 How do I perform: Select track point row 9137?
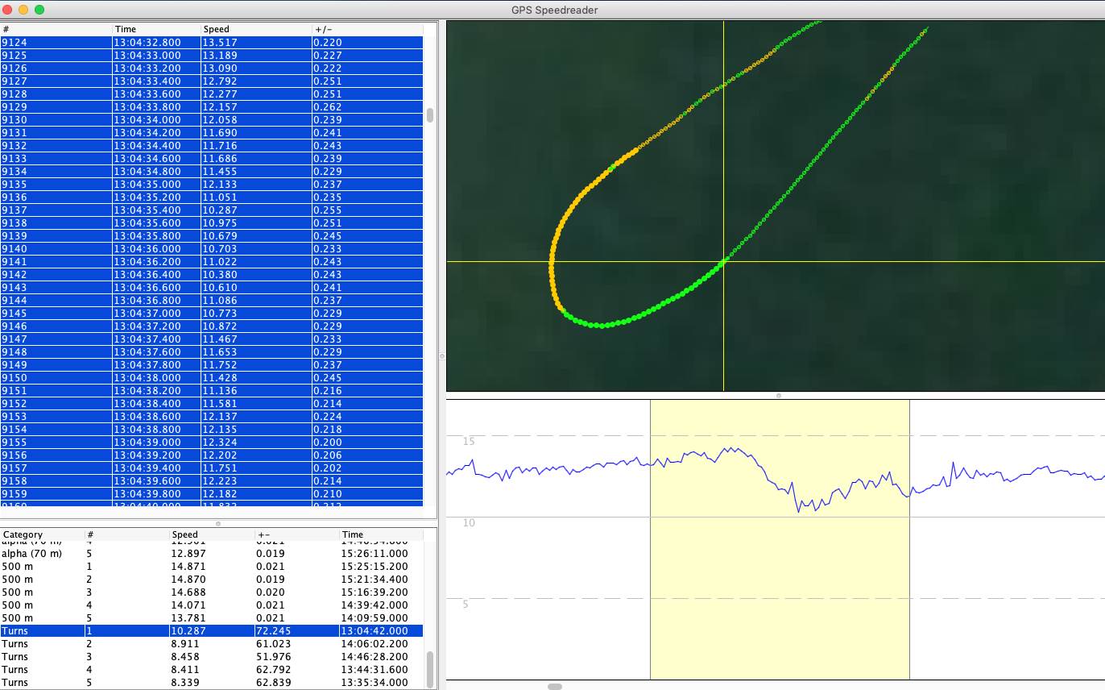point(212,210)
